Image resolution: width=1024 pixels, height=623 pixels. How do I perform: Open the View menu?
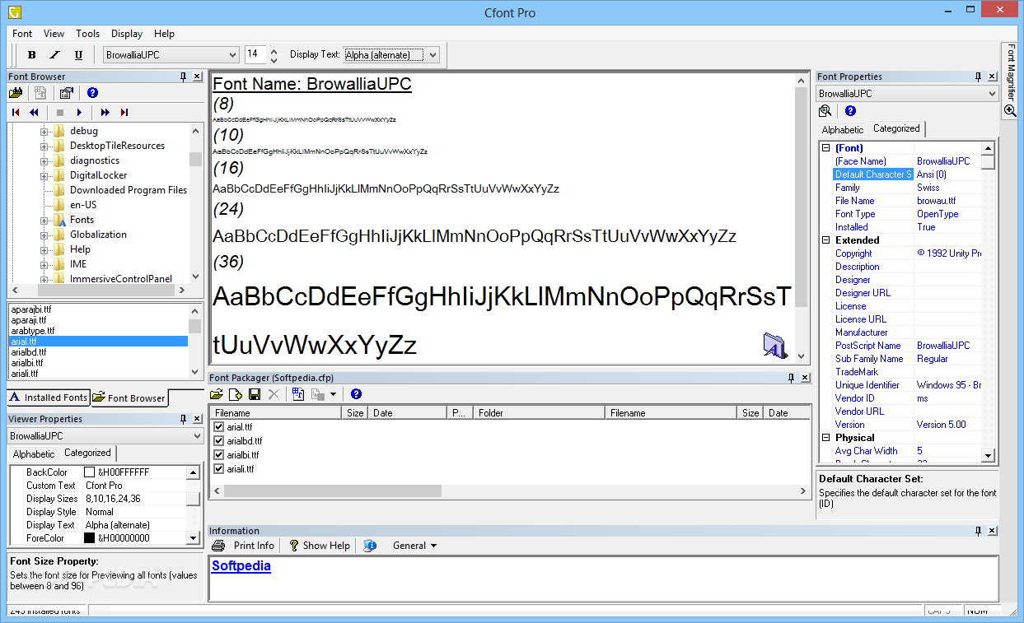54,34
